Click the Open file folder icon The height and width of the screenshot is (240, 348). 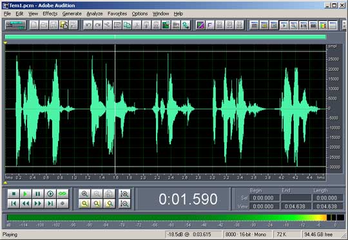pos(44,25)
